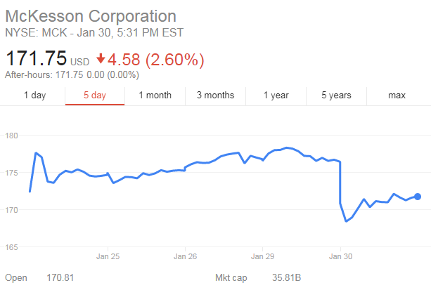Switch to the 1 day tab

(x=34, y=96)
